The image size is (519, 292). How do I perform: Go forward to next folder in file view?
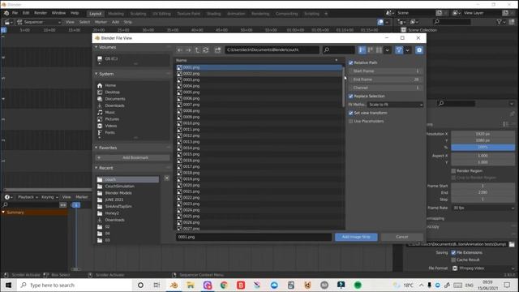click(188, 50)
